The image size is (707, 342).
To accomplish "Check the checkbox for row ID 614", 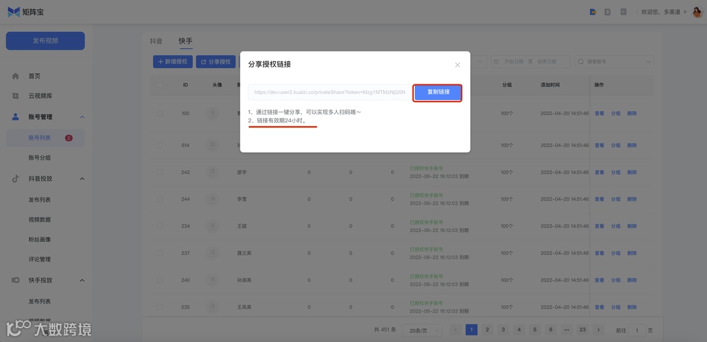I will [160, 145].
